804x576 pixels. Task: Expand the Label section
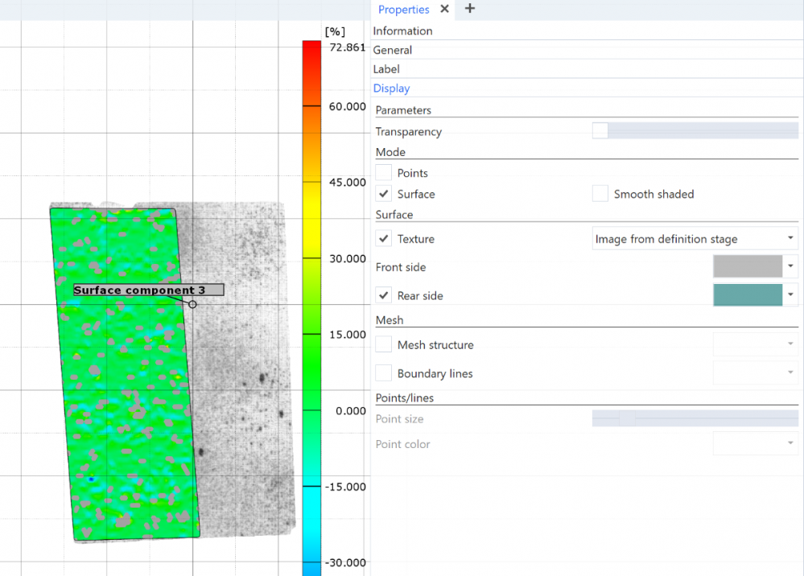(386, 69)
